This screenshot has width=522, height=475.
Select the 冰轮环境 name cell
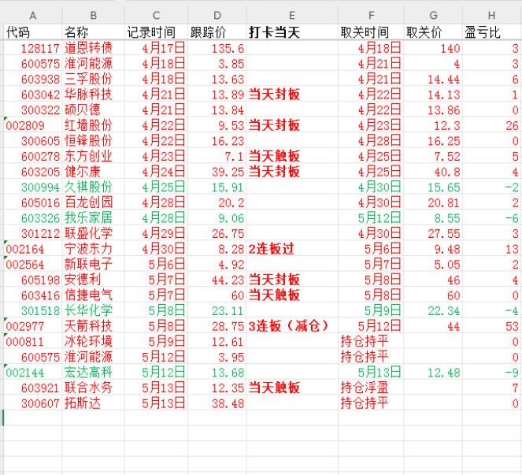point(93,341)
